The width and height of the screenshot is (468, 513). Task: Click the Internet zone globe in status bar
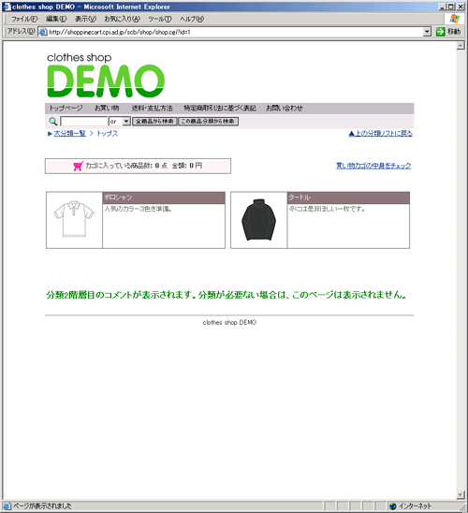[393, 506]
